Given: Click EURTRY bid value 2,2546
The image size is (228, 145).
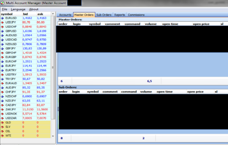Looking at the screenshot, I should tap(27, 70).
